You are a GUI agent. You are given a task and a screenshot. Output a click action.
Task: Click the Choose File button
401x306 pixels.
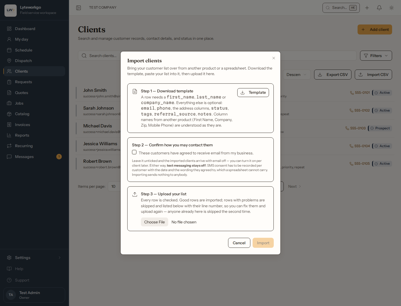click(x=155, y=222)
